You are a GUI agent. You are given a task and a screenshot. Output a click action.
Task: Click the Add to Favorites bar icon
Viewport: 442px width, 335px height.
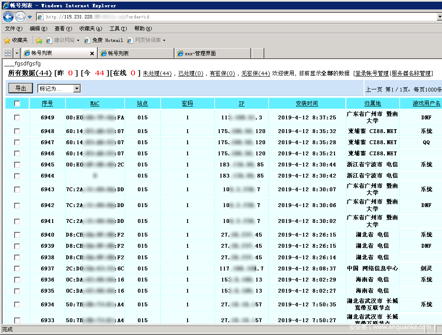pyautogui.click(x=39, y=40)
